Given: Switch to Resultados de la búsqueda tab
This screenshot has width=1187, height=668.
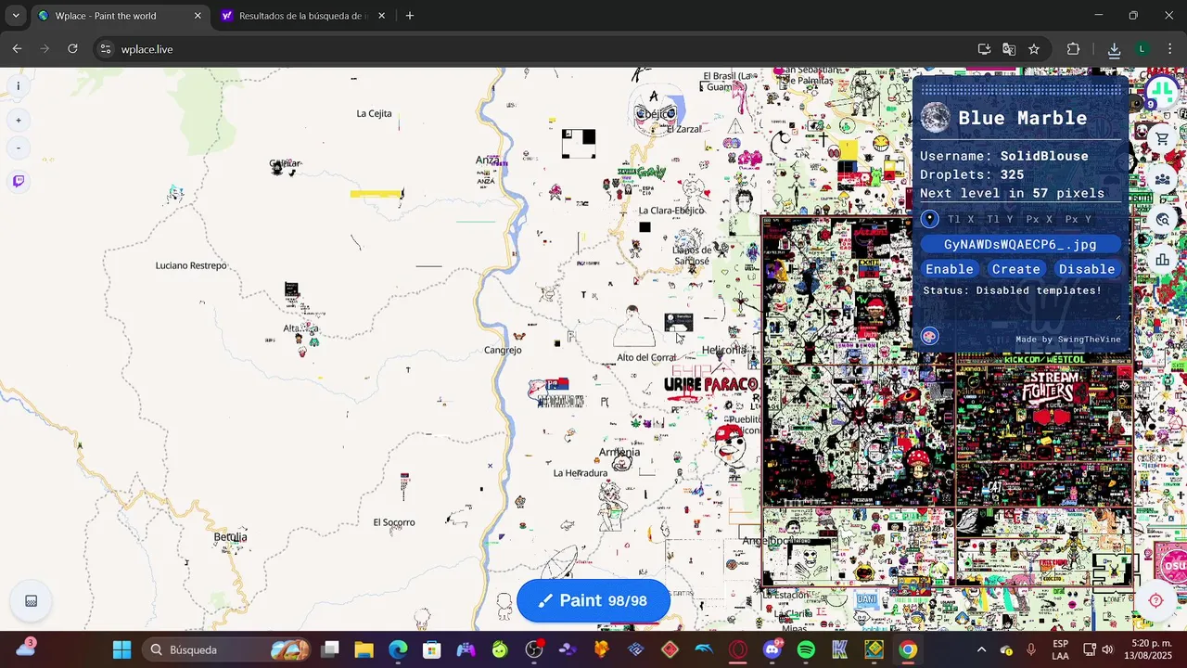Looking at the screenshot, I should pyautogui.click(x=302, y=16).
